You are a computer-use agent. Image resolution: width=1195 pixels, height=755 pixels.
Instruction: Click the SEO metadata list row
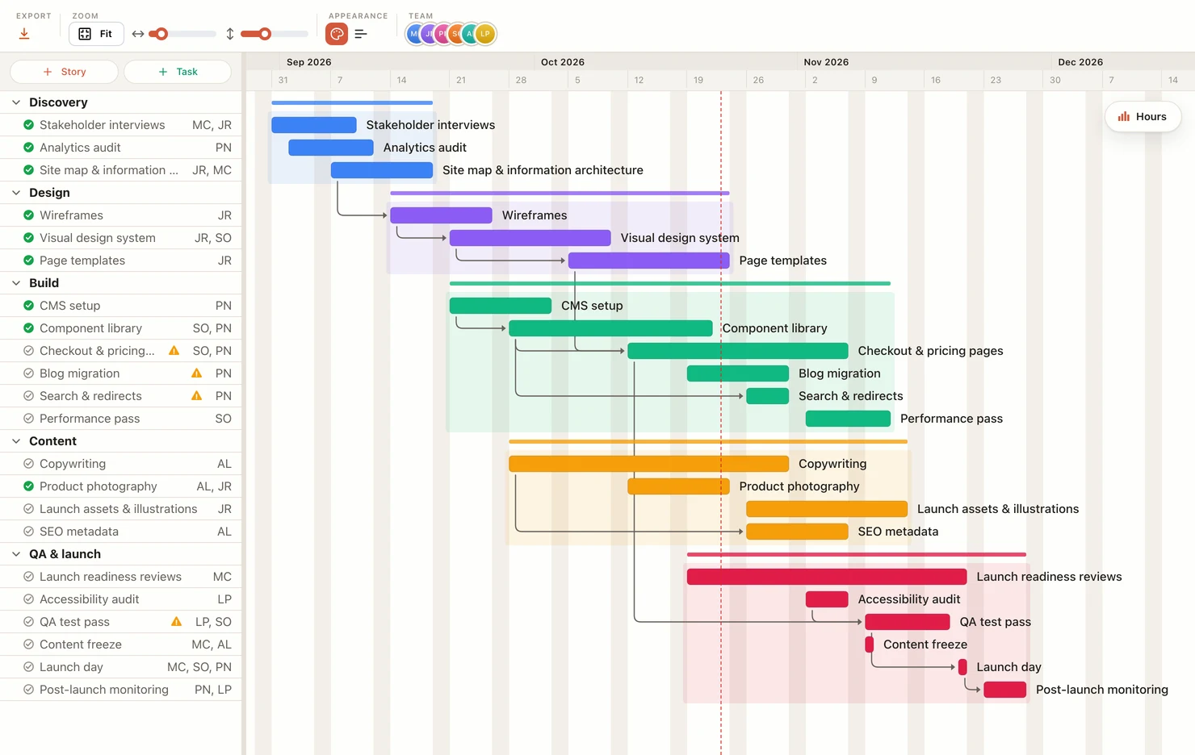coord(121,532)
